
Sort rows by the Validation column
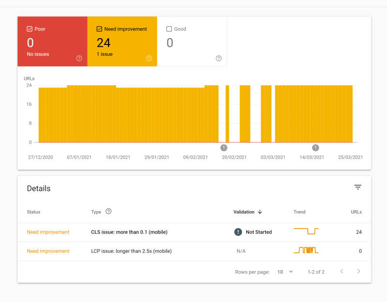pyautogui.click(x=248, y=212)
